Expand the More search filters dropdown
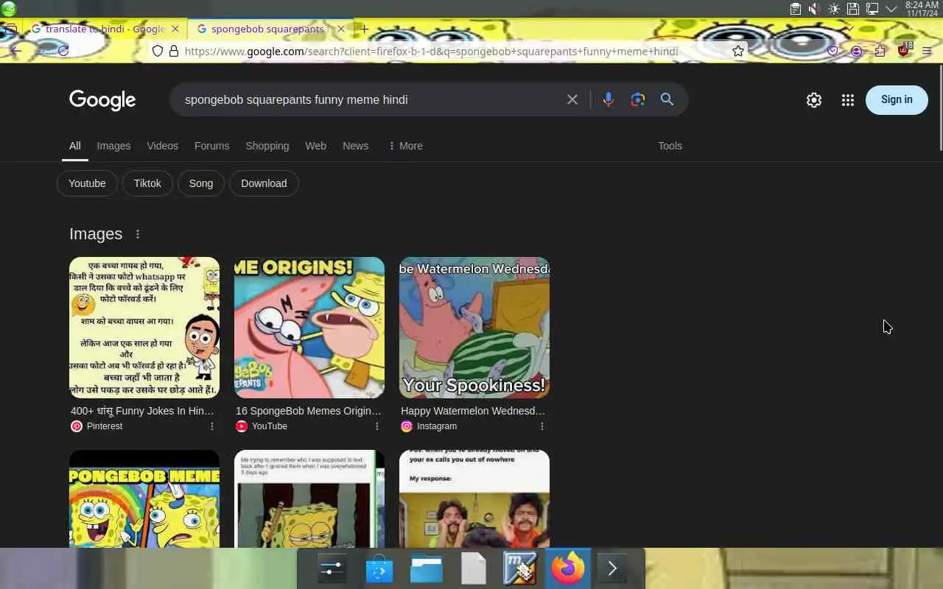This screenshot has height=589, width=943. [x=405, y=146]
